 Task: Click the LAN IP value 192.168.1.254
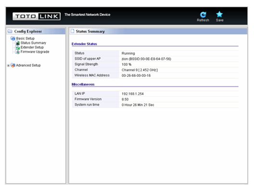132,94
